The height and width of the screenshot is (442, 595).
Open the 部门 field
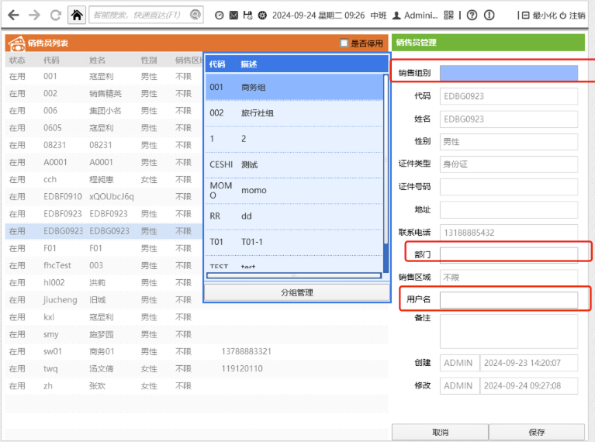pyautogui.click(x=508, y=255)
